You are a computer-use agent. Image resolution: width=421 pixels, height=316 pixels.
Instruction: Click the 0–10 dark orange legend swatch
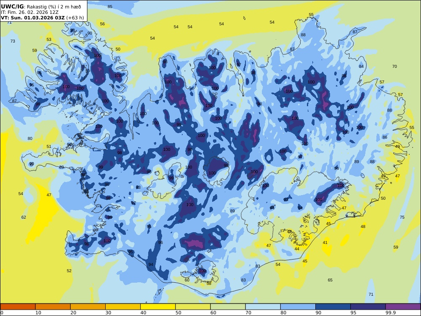coord(18,307)
